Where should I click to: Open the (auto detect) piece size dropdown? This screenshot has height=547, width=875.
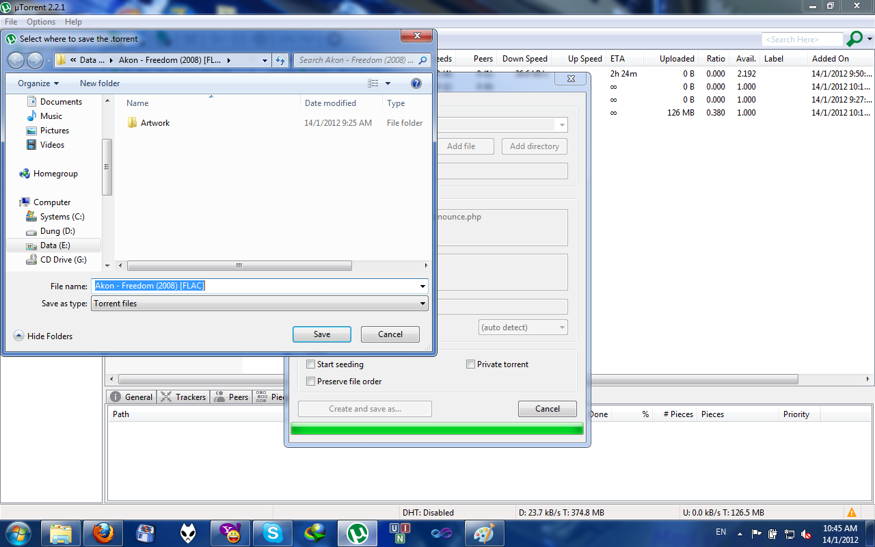tap(523, 328)
